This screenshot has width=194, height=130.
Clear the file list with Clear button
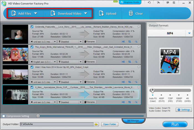point(136,13)
